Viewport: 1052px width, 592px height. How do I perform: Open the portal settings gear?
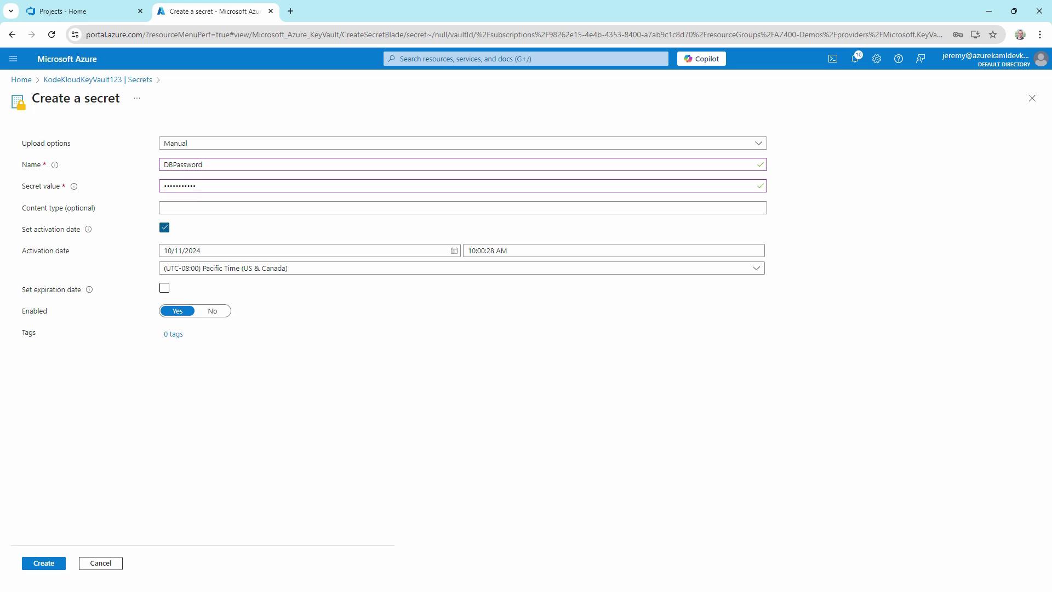click(x=876, y=59)
